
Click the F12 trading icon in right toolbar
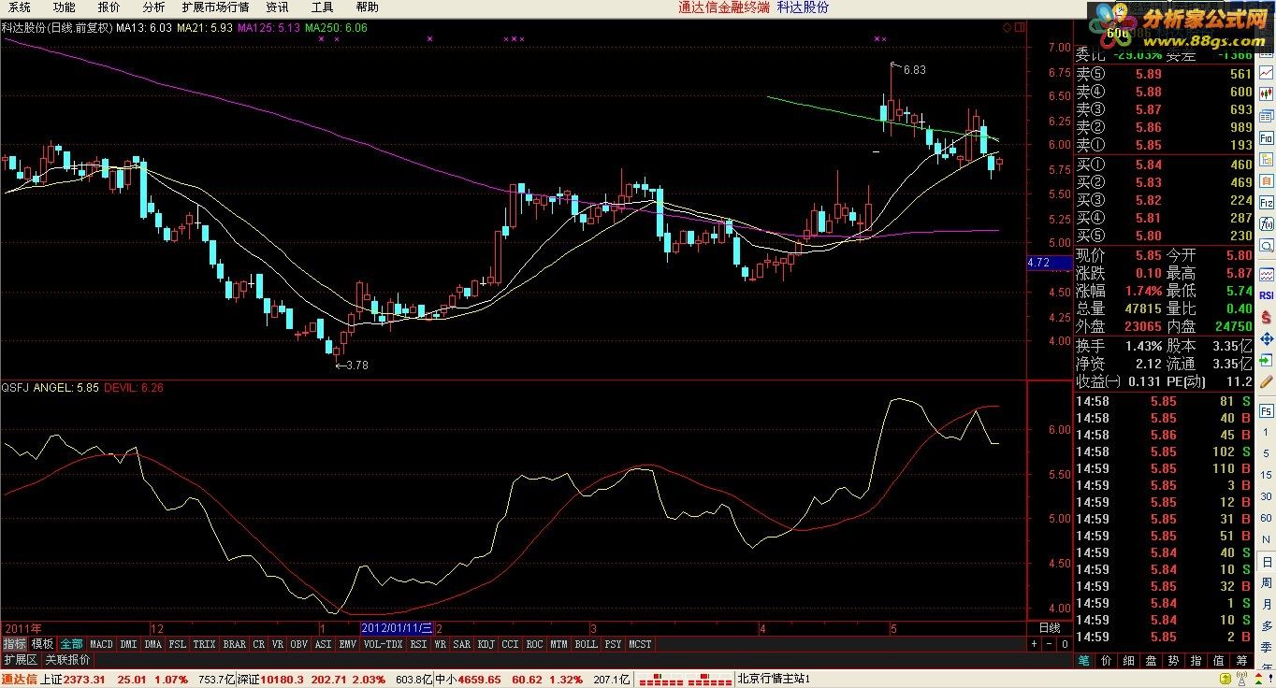coord(1267,202)
